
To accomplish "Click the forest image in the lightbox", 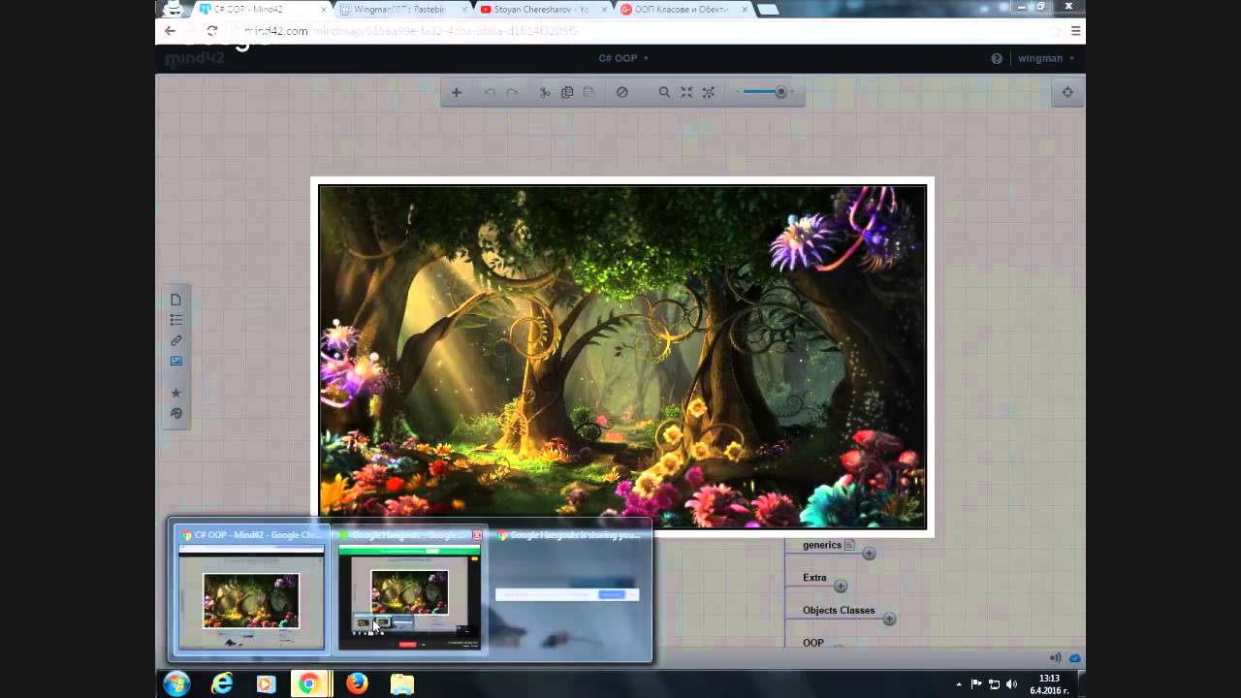I will (622, 357).
